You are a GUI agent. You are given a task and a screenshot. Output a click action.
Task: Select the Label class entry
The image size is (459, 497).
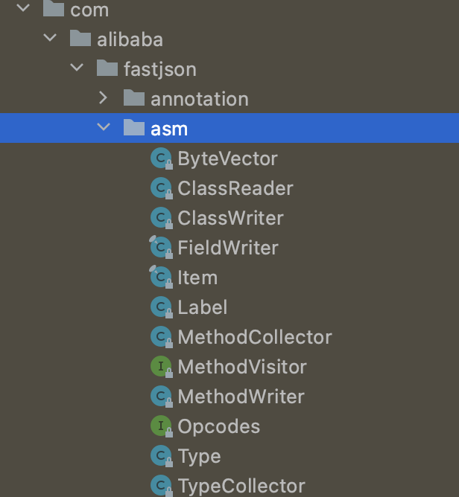pyautogui.click(x=203, y=307)
